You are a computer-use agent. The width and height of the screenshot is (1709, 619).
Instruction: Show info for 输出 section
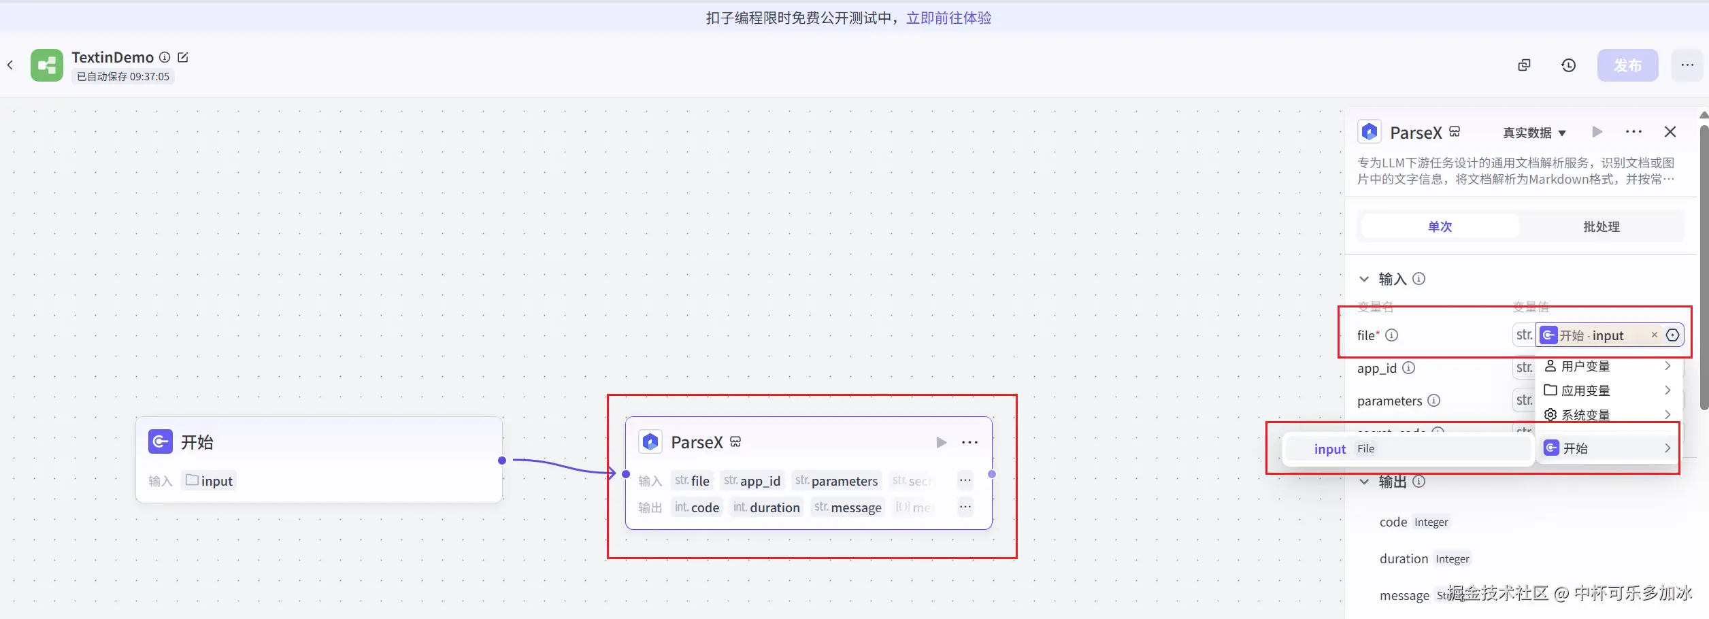pos(1419,481)
